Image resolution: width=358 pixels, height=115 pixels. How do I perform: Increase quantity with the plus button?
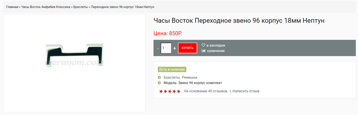(175, 48)
